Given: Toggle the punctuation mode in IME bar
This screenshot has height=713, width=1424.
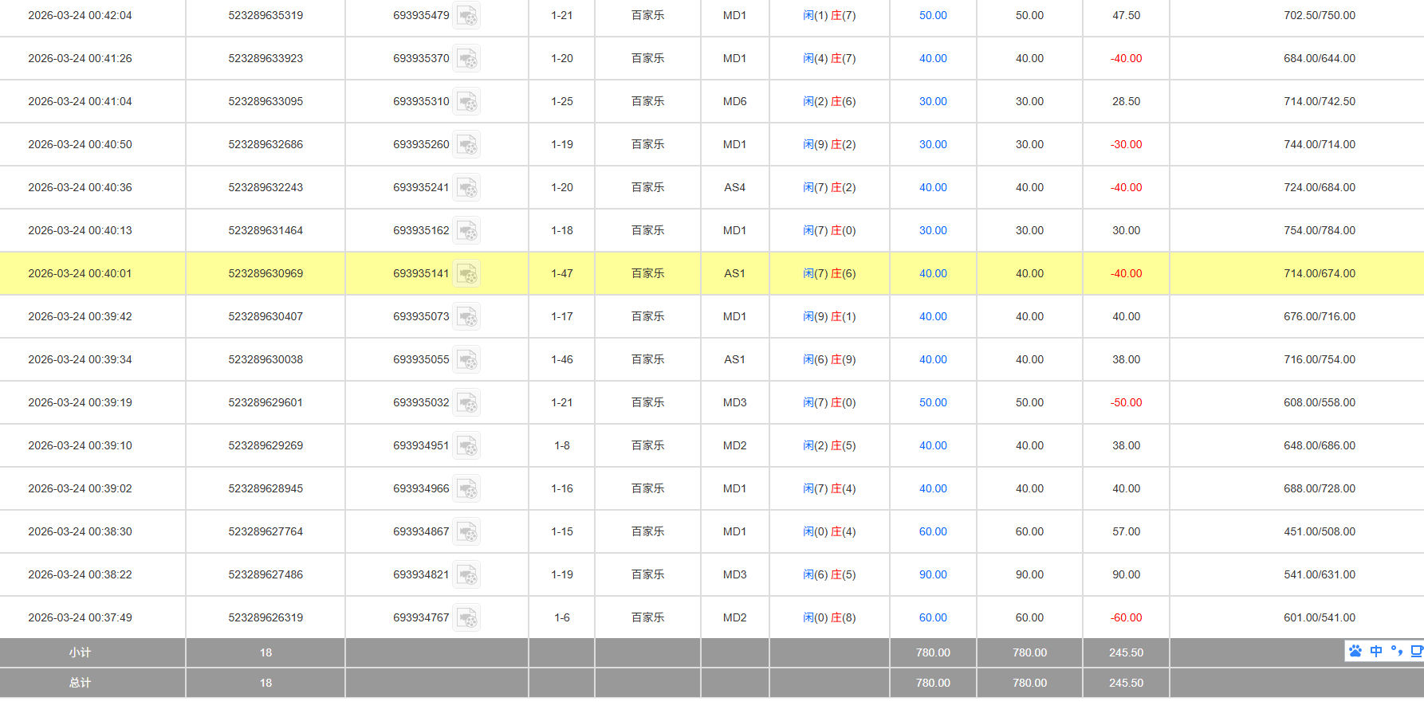Looking at the screenshot, I should pos(1396,651).
